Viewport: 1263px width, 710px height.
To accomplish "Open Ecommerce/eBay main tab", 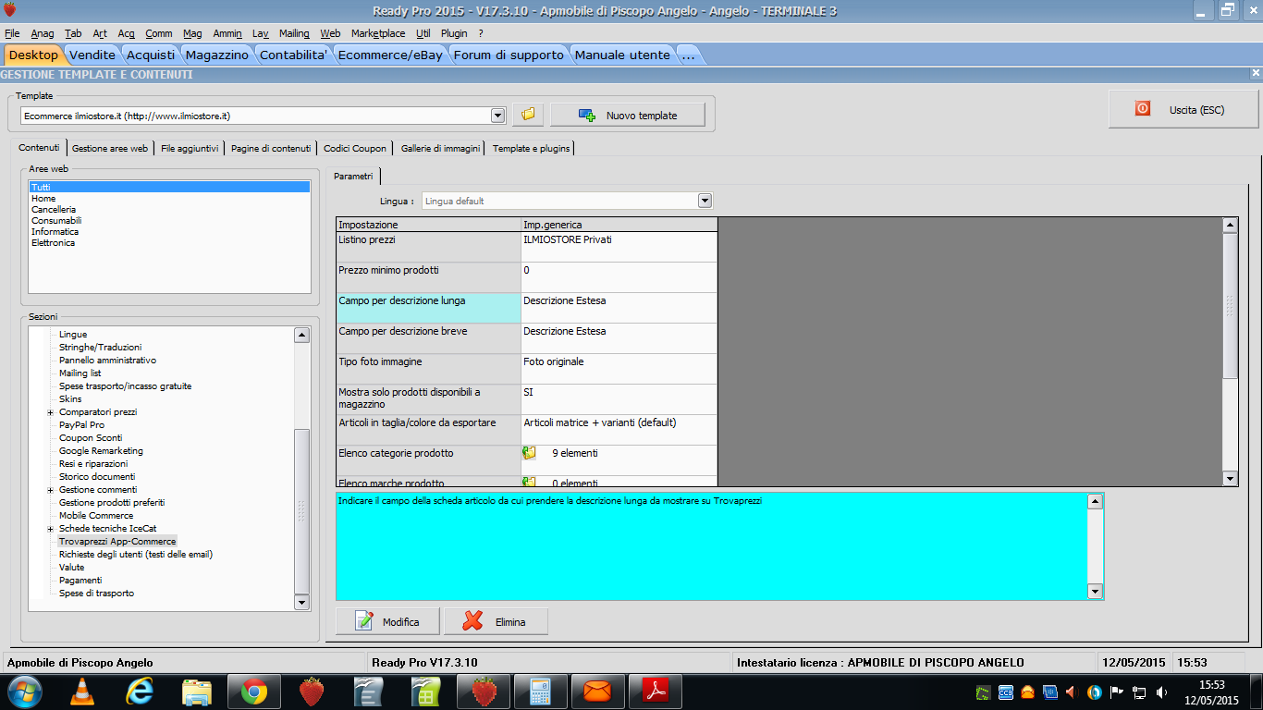I will [390, 55].
